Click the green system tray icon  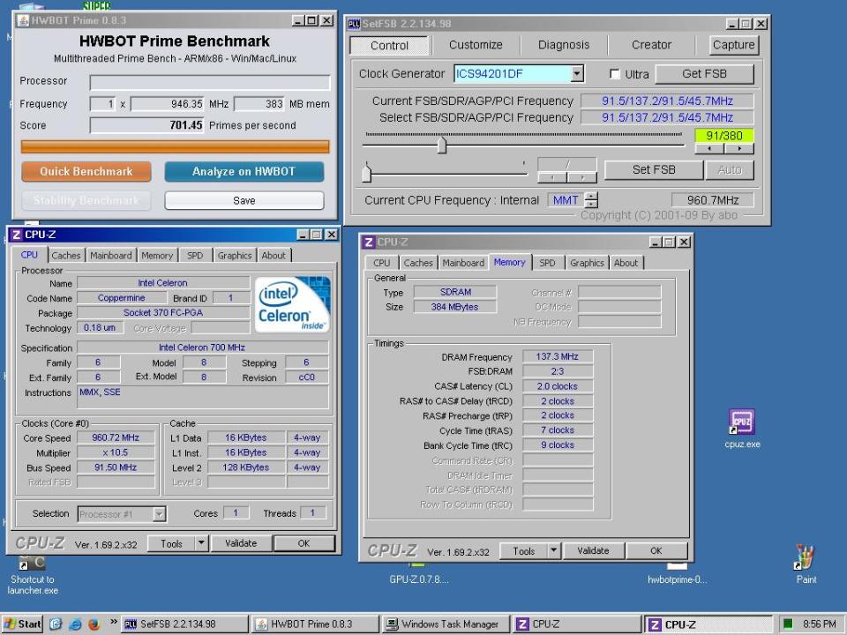(788, 624)
